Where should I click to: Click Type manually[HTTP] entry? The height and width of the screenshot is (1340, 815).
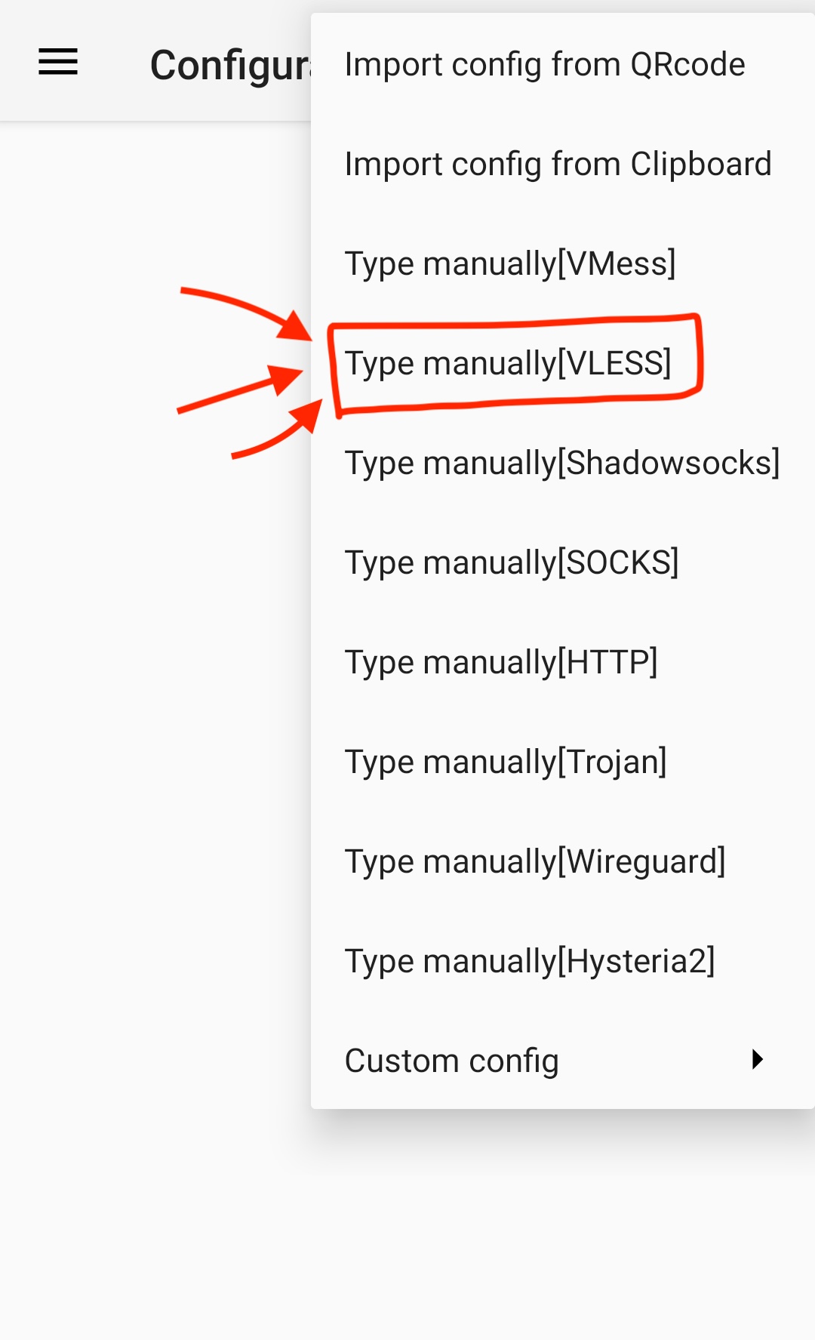click(x=501, y=663)
